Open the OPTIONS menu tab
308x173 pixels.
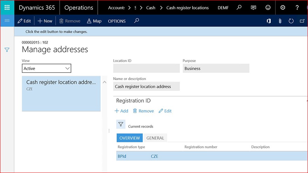point(117,21)
